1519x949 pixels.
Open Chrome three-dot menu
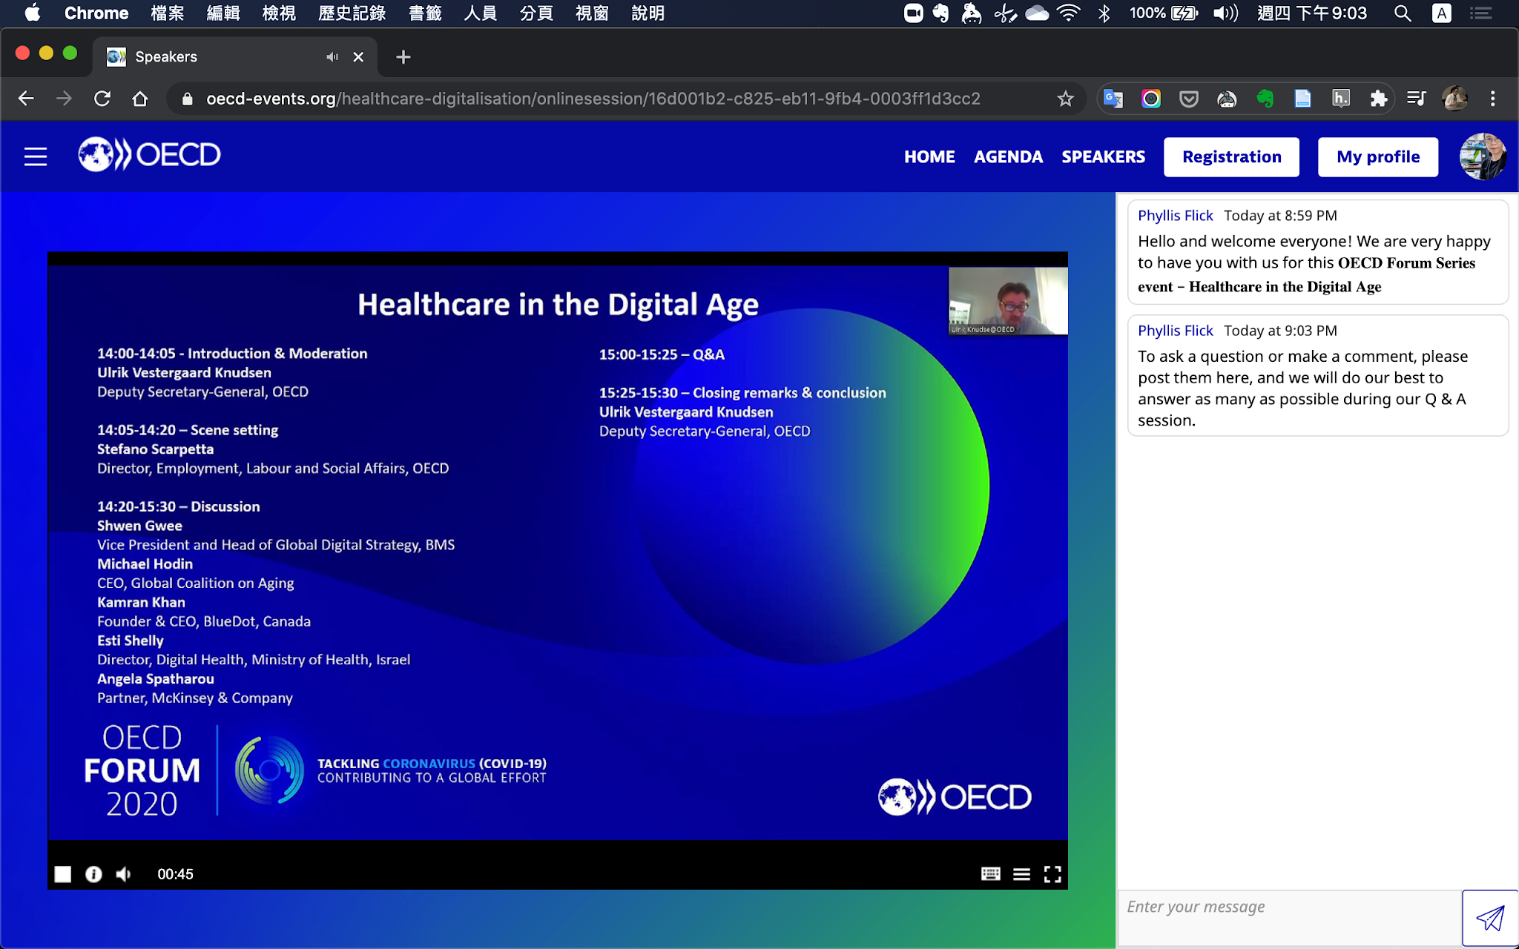1493,99
